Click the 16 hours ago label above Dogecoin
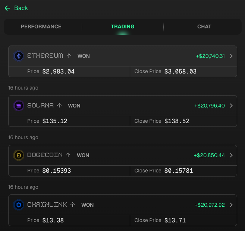 (x=23, y=137)
